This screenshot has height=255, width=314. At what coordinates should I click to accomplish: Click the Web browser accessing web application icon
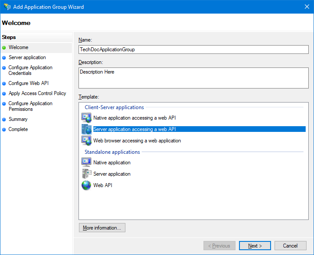pos(86,141)
